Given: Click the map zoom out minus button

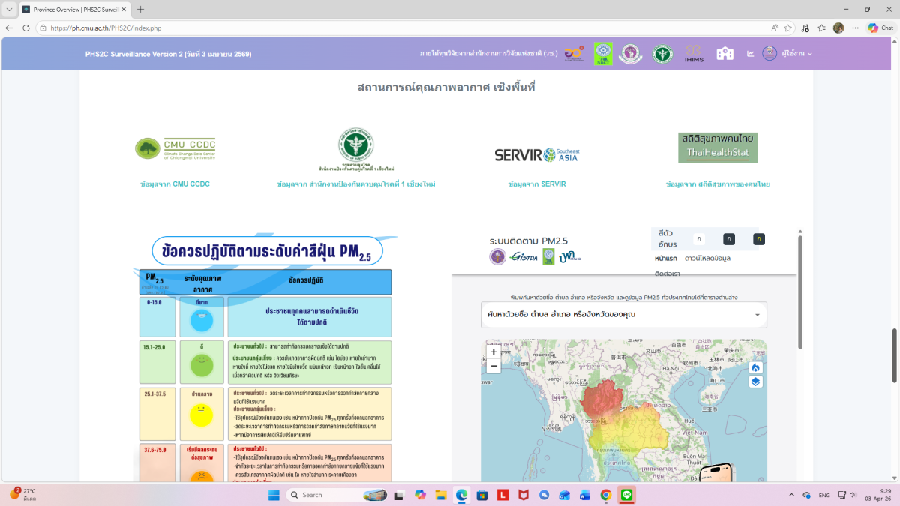Looking at the screenshot, I should pyautogui.click(x=493, y=366).
